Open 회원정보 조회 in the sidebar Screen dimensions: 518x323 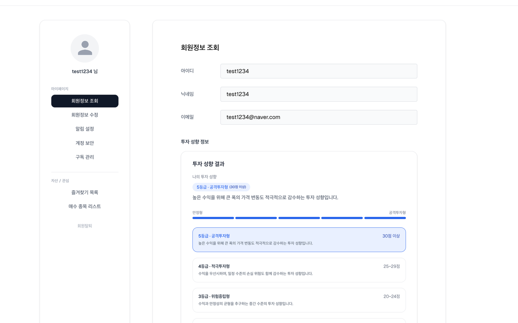coord(85,101)
